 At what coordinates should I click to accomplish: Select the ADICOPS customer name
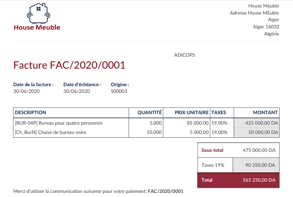point(184,55)
